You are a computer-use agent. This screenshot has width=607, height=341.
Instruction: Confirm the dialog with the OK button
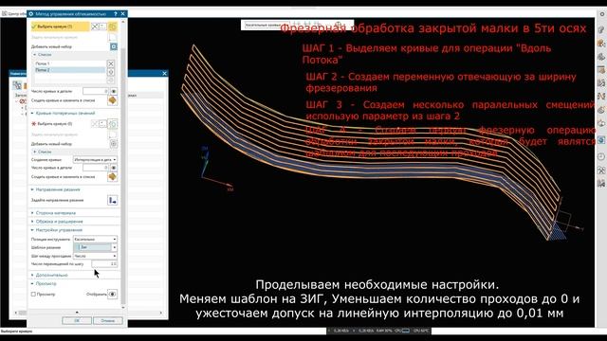tap(77, 321)
